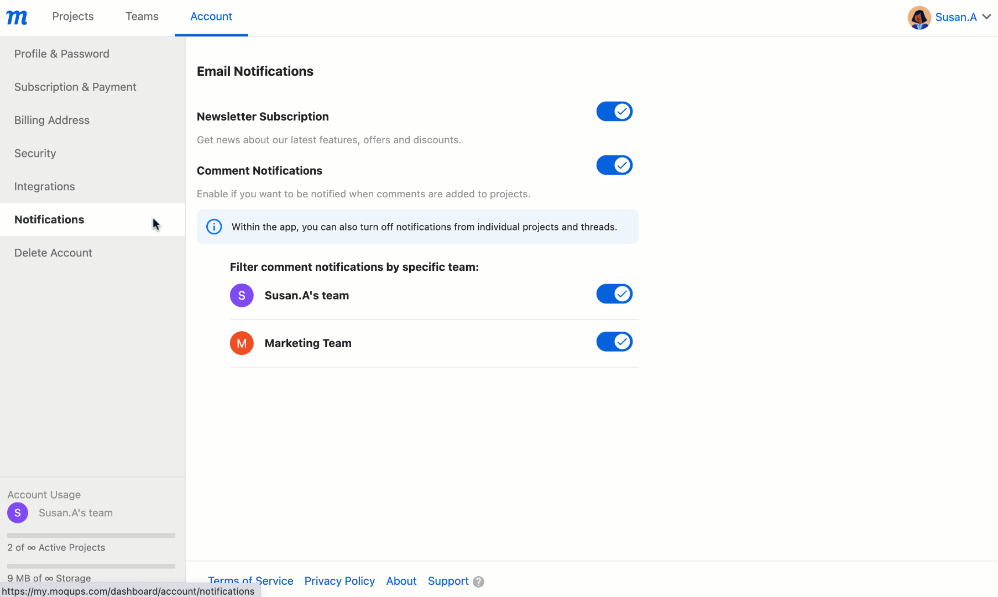Select Delete Account in the sidebar
Screen dimensions: 998x597
click(53, 253)
